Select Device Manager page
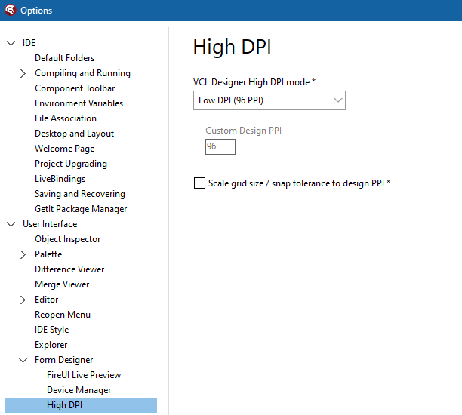 tap(79, 390)
